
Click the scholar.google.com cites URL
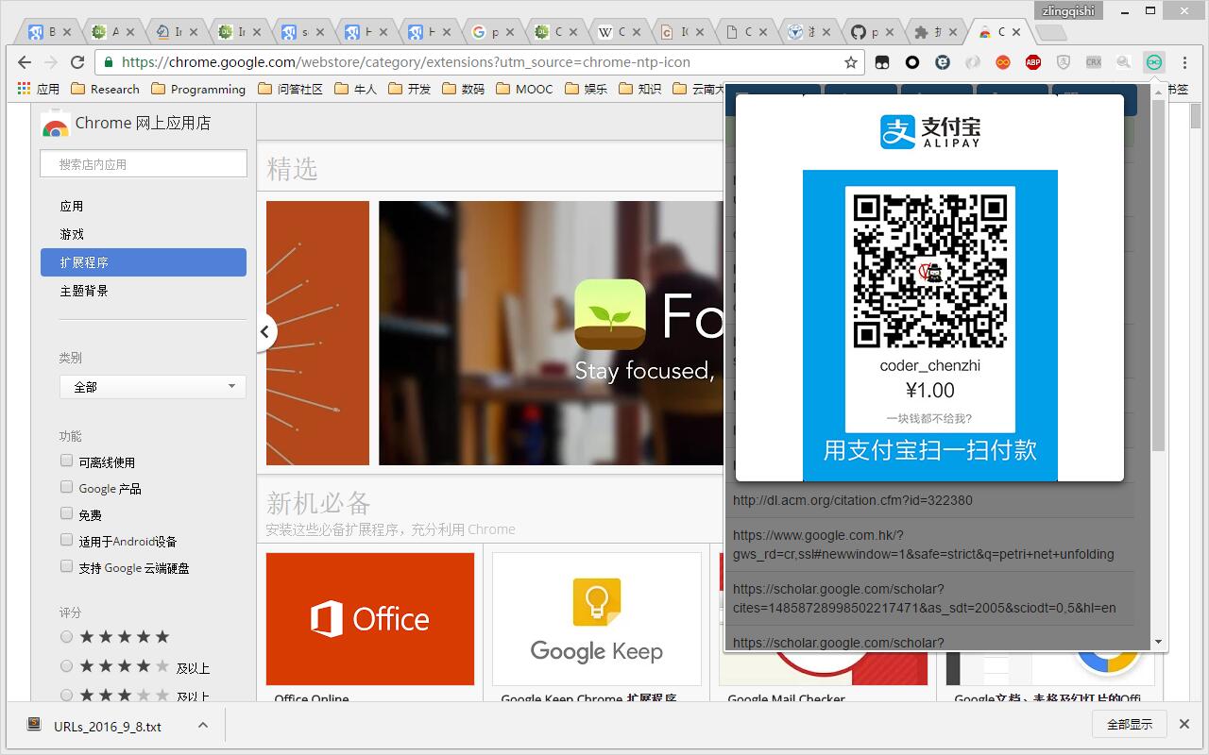[925, 598]
